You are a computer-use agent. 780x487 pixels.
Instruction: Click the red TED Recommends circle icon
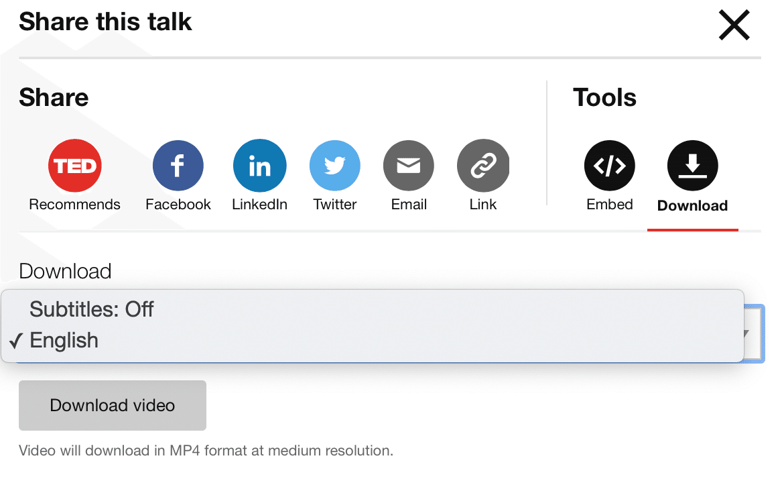coord(74,166)
